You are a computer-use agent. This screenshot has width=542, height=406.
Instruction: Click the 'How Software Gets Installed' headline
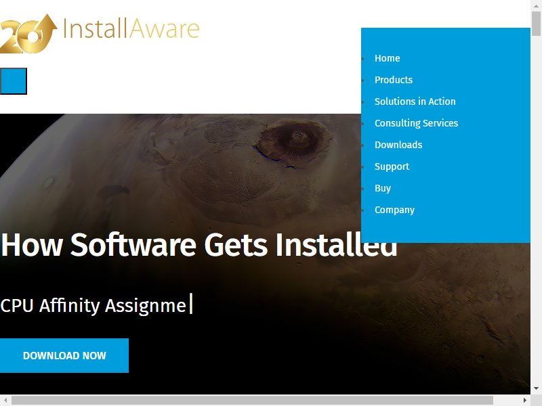pos(199,245)
